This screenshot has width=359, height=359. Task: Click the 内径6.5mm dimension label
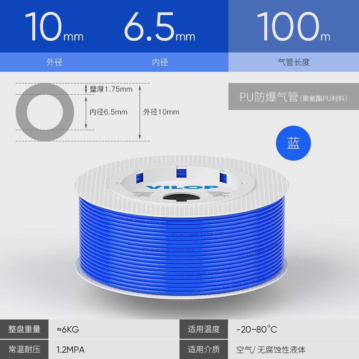[x=108, y=112]
